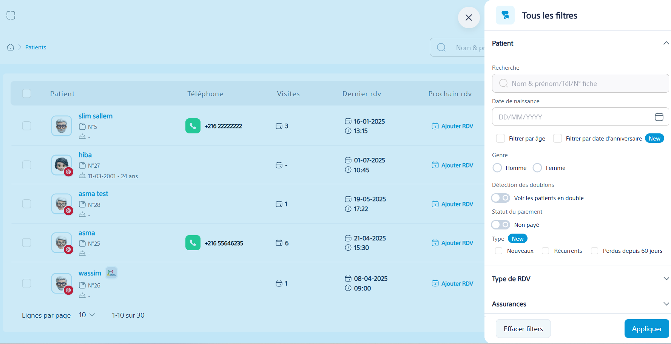
Task: Enable the Voir les patients en double toggle
Action: (x=500, y=198)
